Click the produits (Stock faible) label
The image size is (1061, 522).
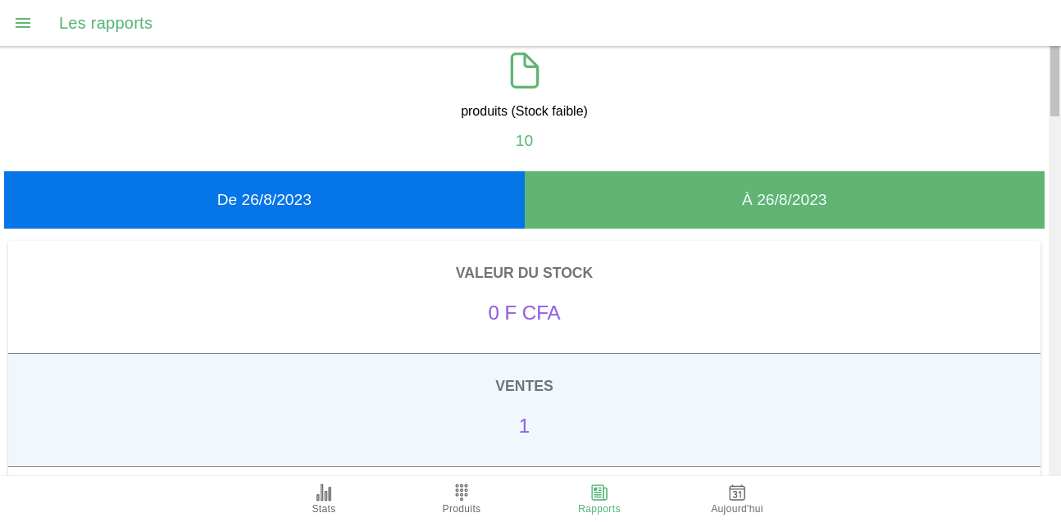coord(525,111)
